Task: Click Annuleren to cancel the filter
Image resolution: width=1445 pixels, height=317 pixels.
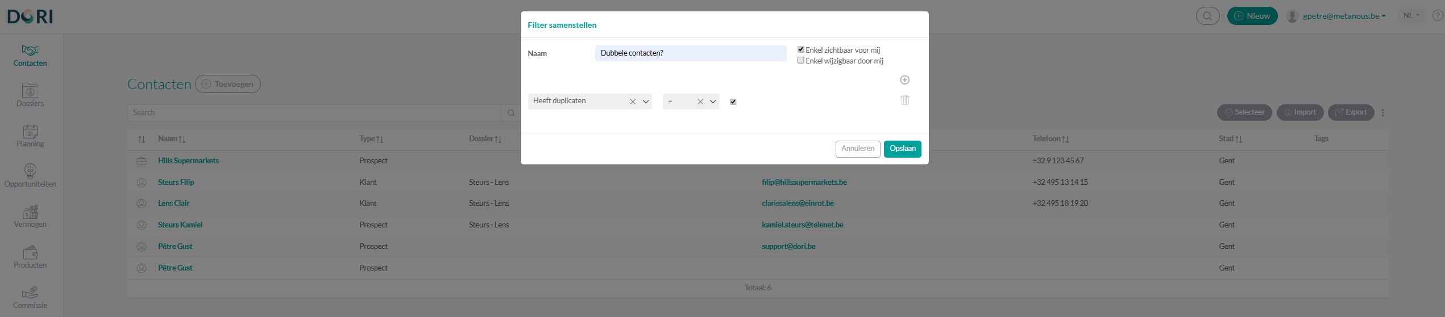Action: [x=858, y=149]
